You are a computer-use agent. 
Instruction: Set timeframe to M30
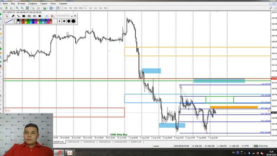coord(81,8)
